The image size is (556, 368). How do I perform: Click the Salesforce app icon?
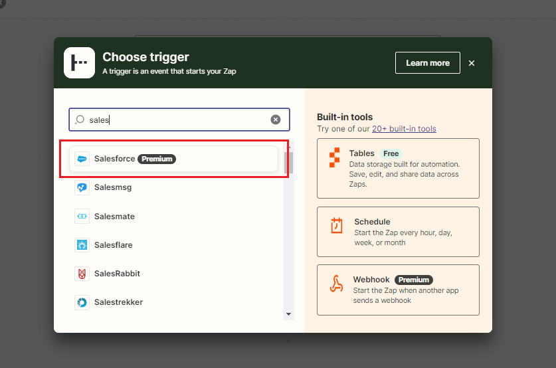82,159
